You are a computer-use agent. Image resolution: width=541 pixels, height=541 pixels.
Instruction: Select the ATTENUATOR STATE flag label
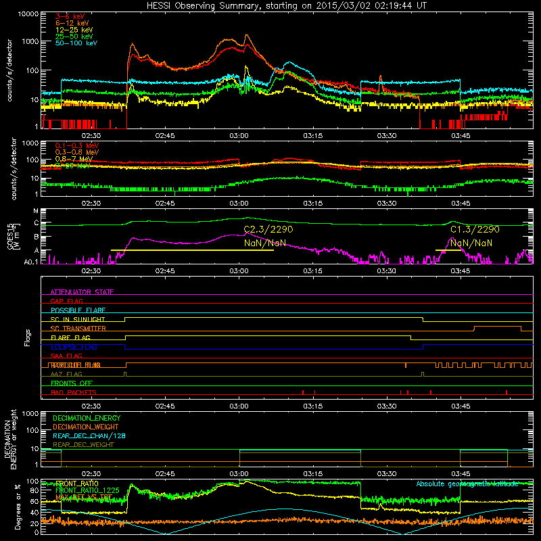pyautogui.click(x=82, y=292)
